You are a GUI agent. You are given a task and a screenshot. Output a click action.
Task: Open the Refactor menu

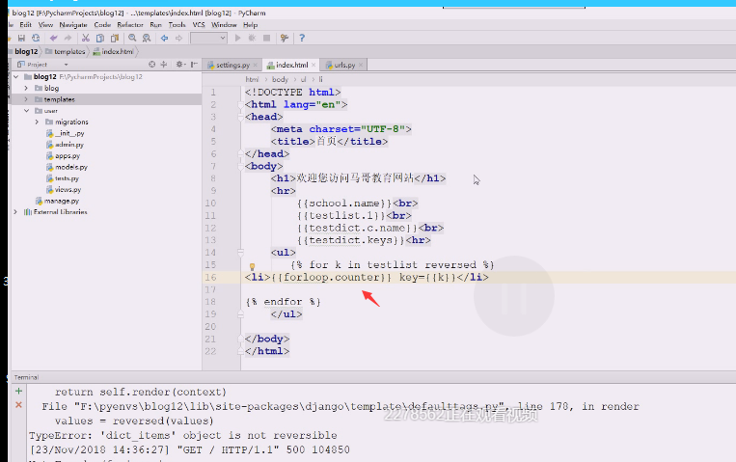130,25
